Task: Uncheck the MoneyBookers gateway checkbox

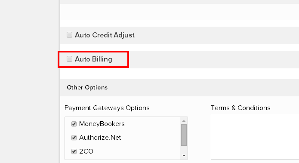Action: (74, 124)
